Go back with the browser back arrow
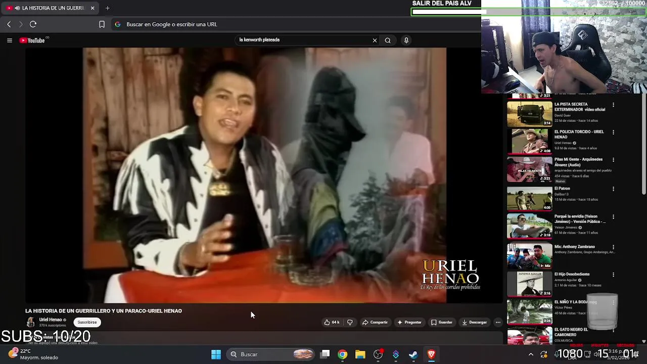This screenshot has width=647, height=364. 9,24
